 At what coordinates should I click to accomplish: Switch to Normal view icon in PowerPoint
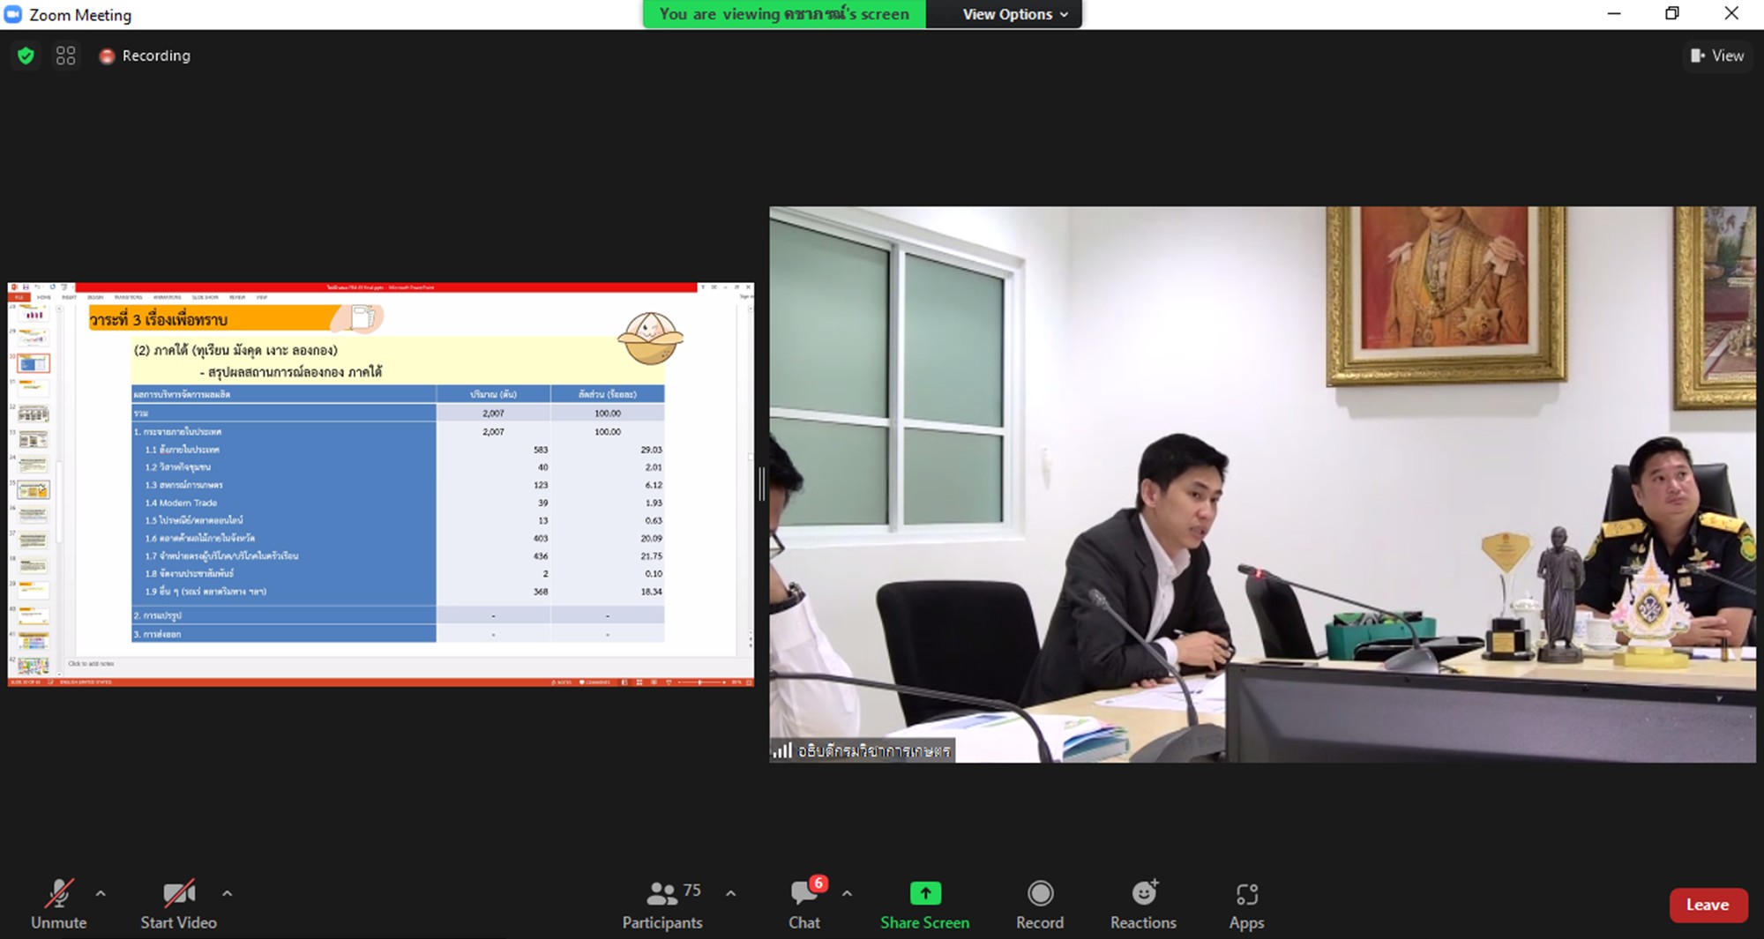coord(624,682)
